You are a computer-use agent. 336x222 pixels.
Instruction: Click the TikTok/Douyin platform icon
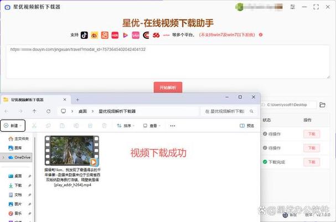[x=85, y=35]
